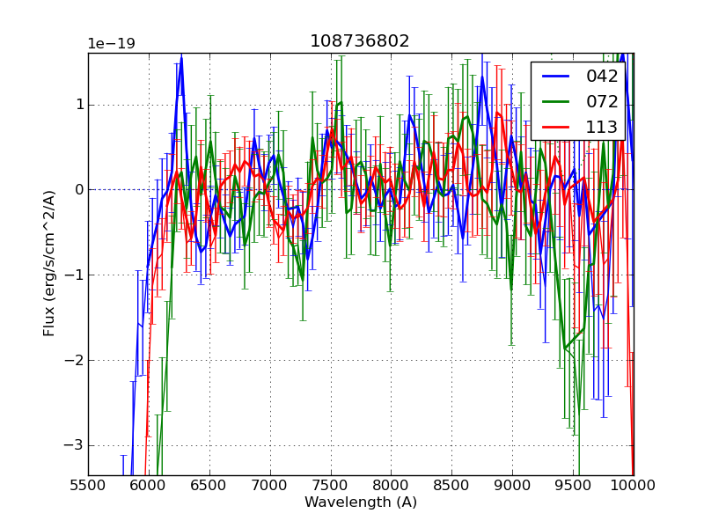Click the green line sample in legend
704x528 pixels.
tap(554, 102)
